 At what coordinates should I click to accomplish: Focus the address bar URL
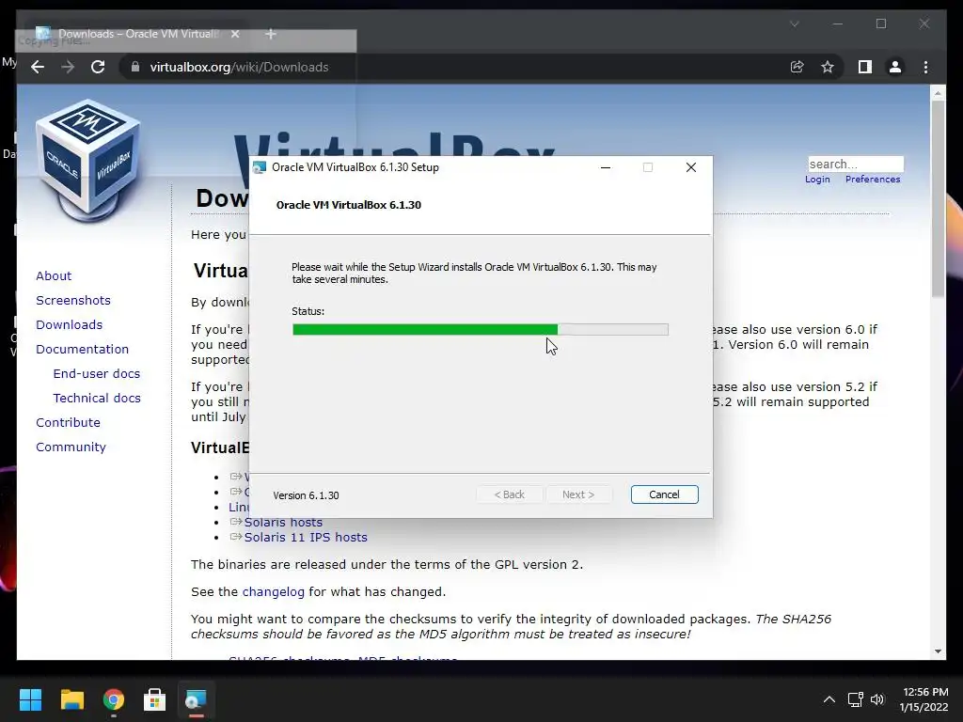click(239, 67)
